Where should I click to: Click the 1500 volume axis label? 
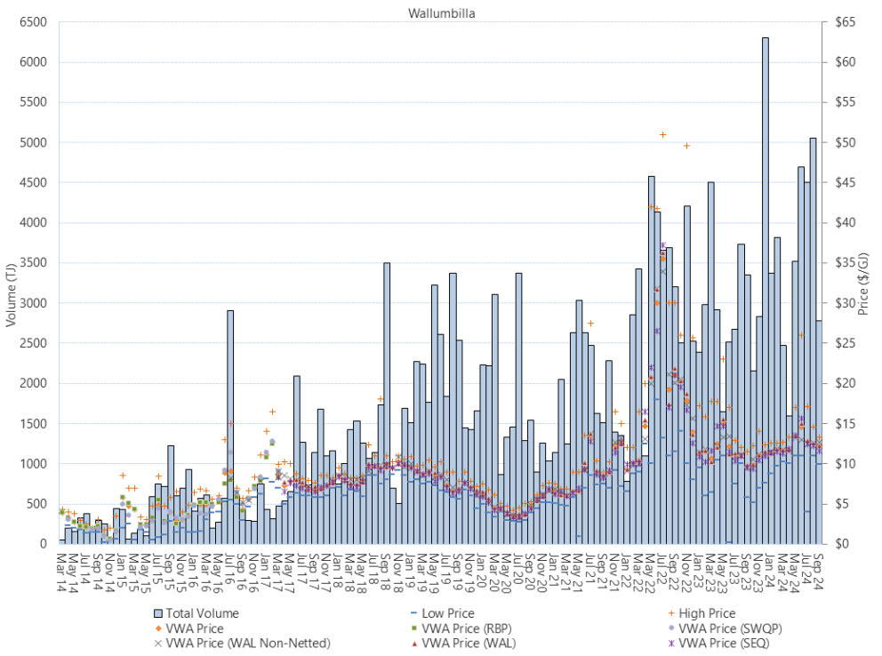[x=33, y=424]
